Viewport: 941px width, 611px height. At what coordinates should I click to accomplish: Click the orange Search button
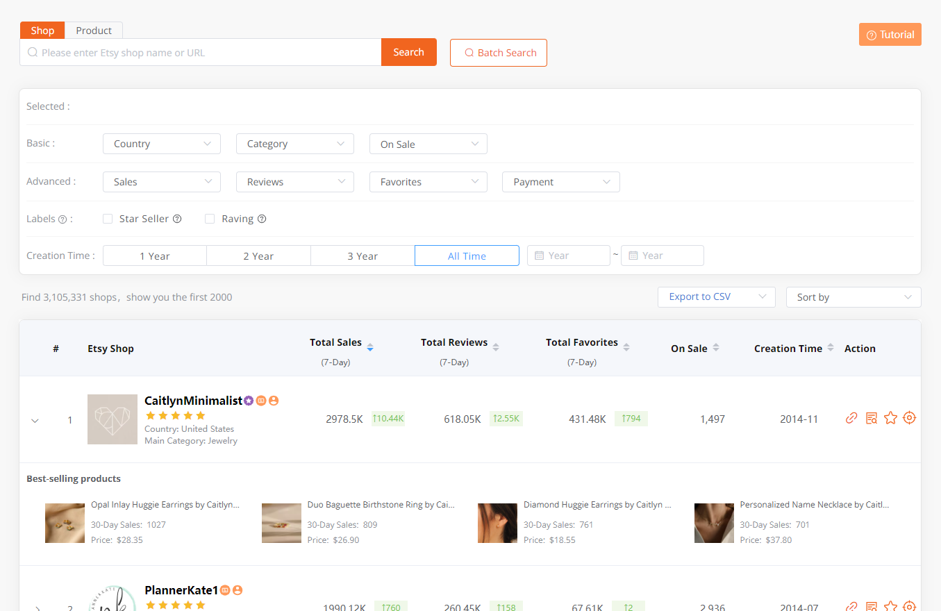pos(408,52)
